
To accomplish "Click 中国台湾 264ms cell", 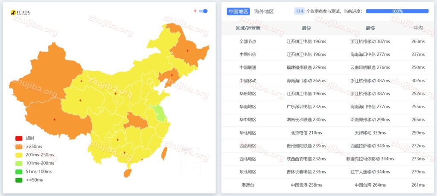I will 370,185.
